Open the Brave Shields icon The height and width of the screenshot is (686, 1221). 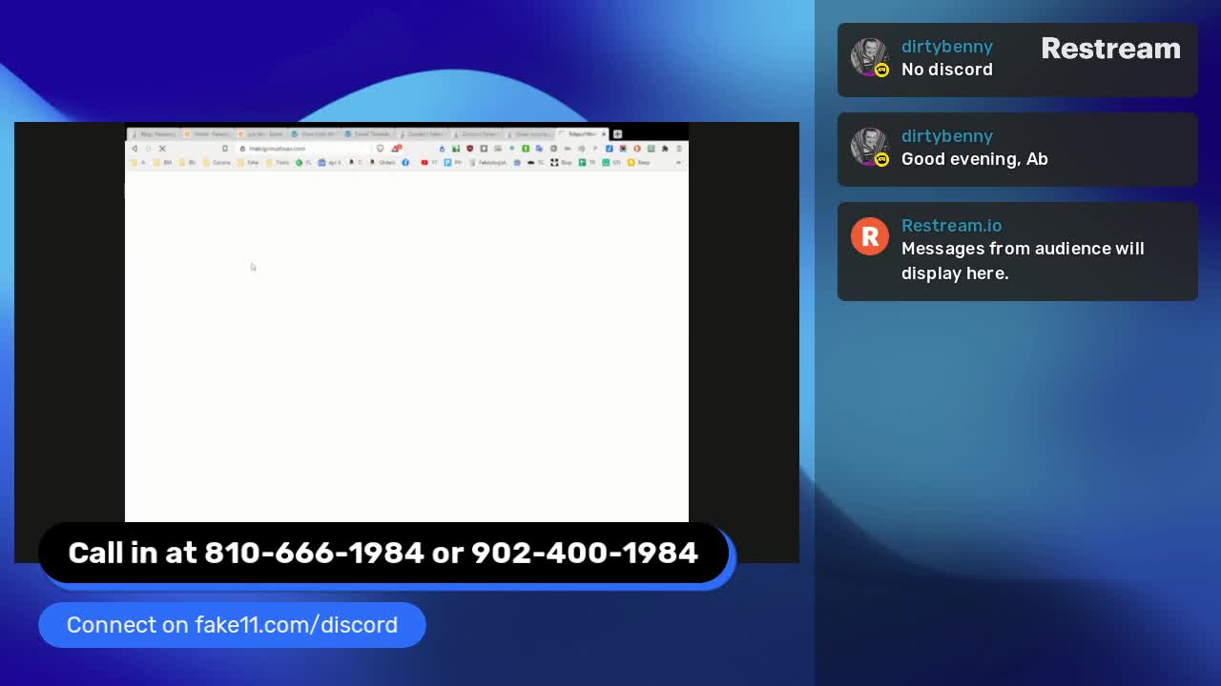[380, 149]
